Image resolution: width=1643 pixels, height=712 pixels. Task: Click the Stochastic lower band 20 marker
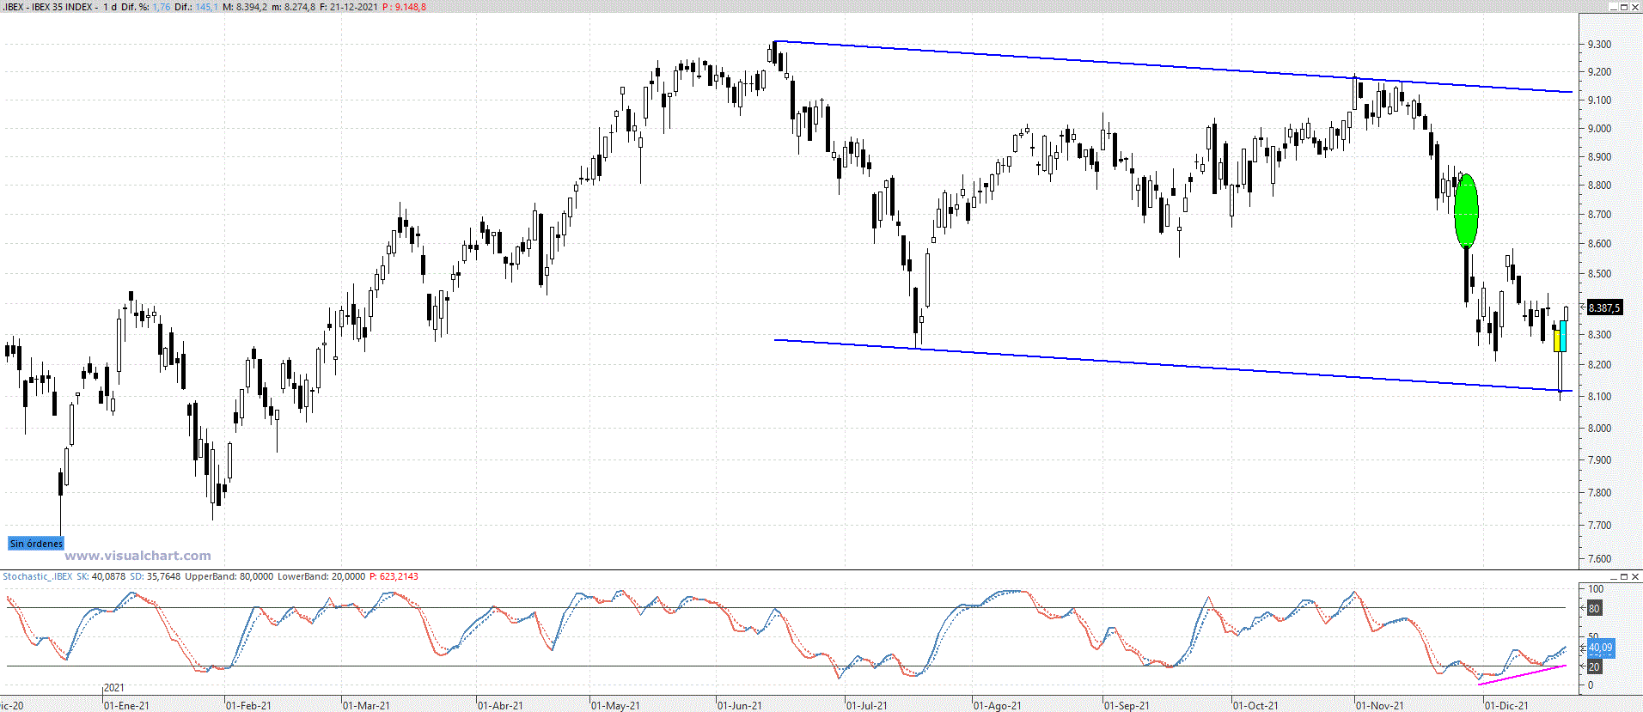[1594, 666]
